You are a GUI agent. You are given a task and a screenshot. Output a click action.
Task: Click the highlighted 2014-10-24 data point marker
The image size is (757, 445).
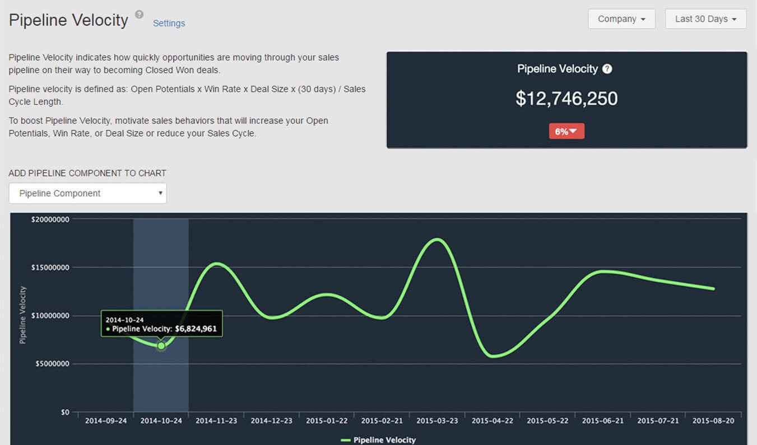(161, 346)
